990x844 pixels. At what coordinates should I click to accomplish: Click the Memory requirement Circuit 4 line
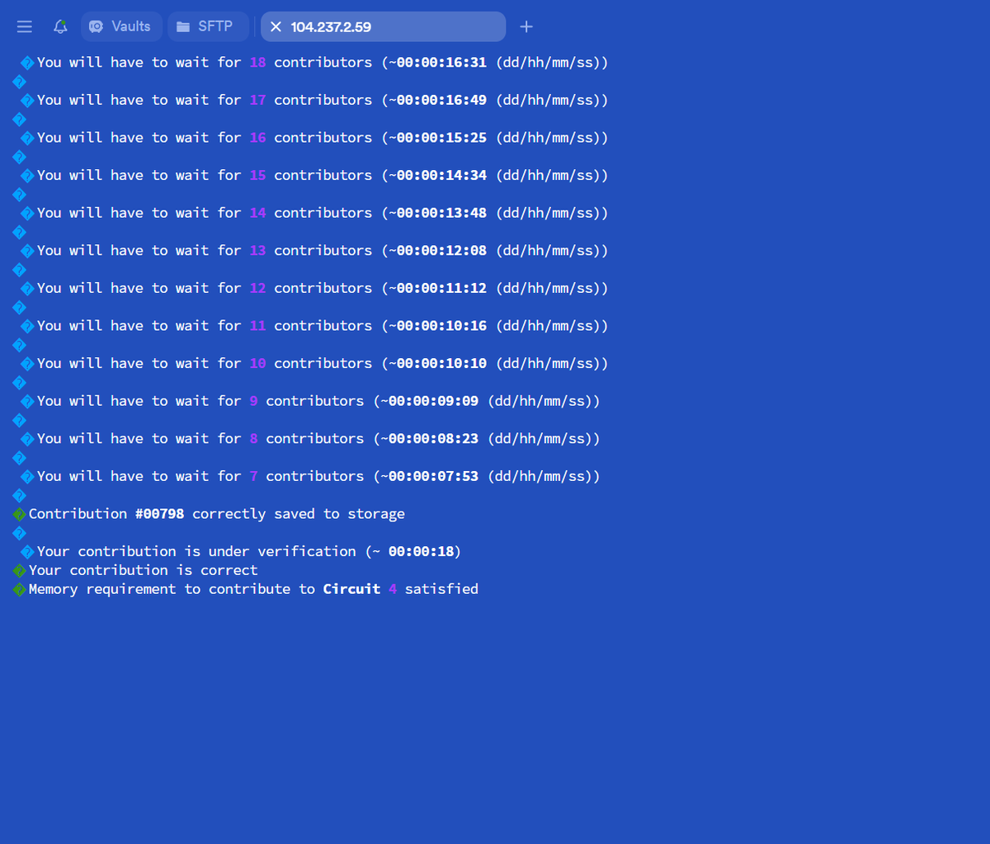click(246, 589)
